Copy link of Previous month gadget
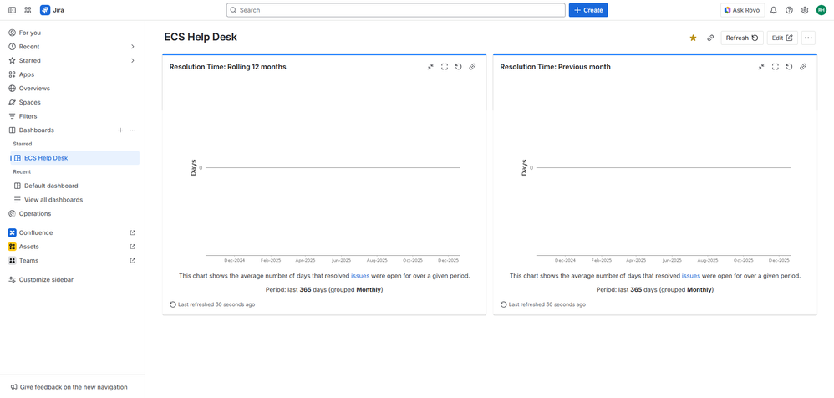834x398 pixels. [x=803, y=67]
